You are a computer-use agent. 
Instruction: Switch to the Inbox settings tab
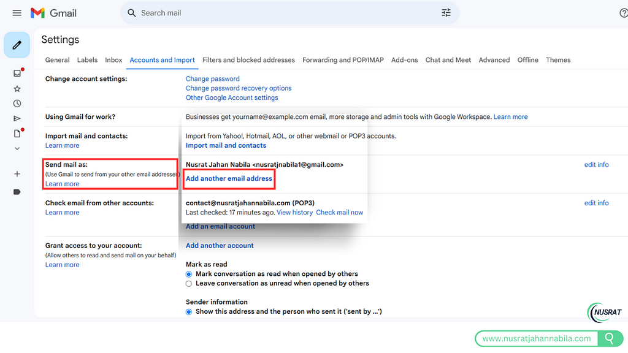point(113,60)
